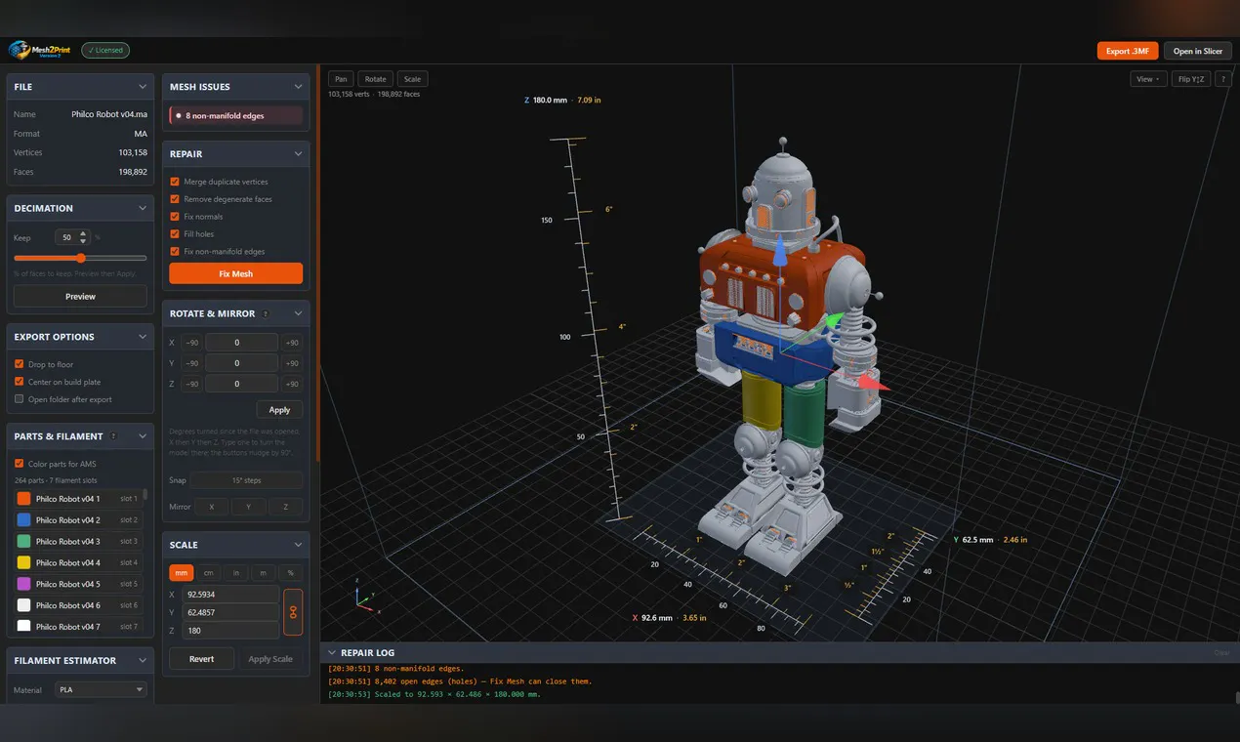Screen dimensions: 1240x742
Task: Select the cm unit tab in Scale
Action: click(x=209, y=573)
